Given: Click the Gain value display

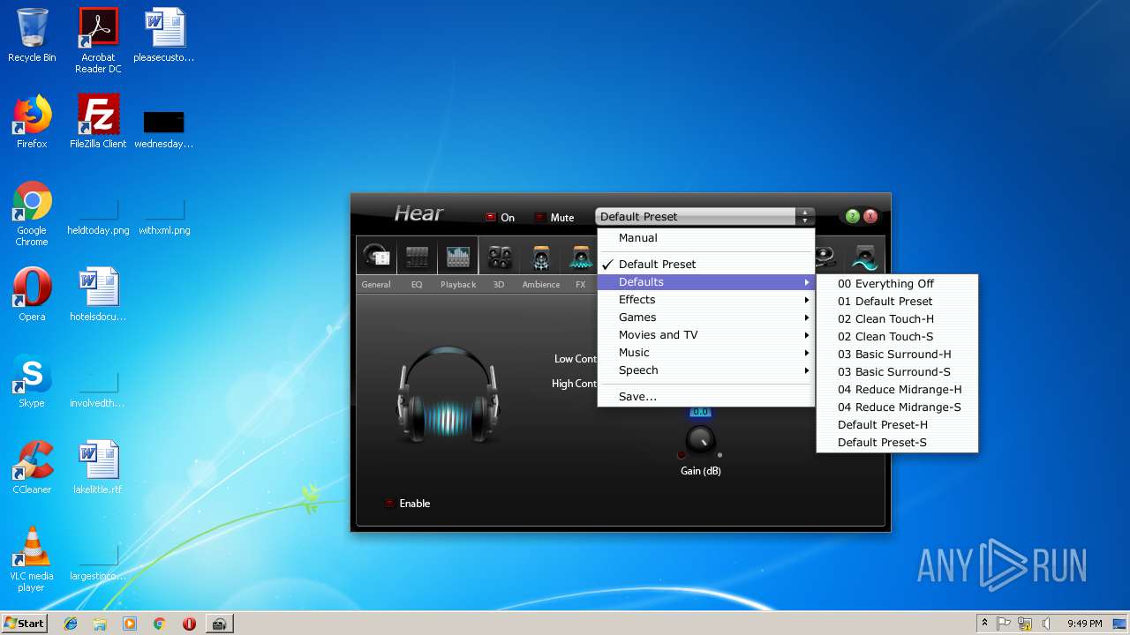Looking at the screenshot, I should pyautogui.click(x=700, y=412).
